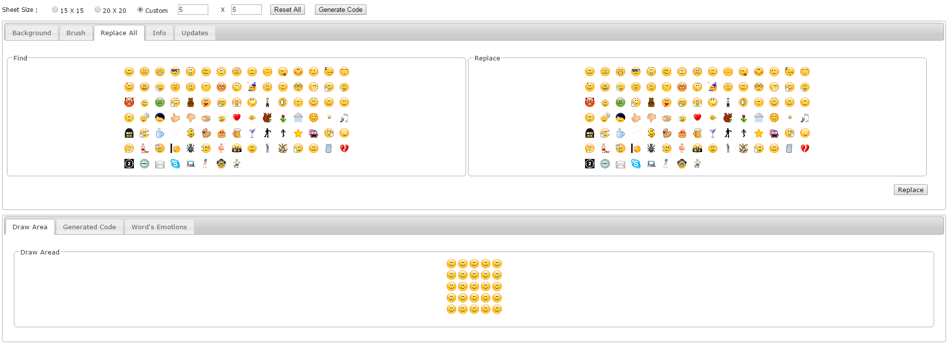Switch to the Background tab
Screen dimensions: 948x354
point(32,33)
